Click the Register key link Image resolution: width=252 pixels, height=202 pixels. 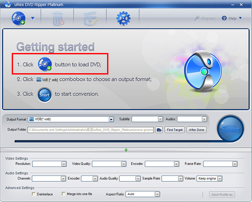205,19
